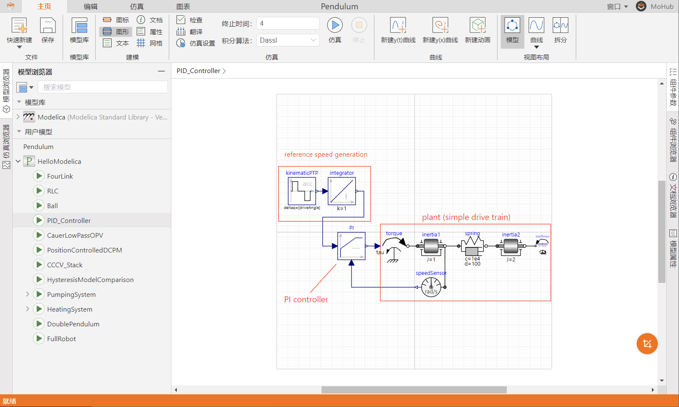Toggle the Graphics (图形) view layer

pos(116,32)
